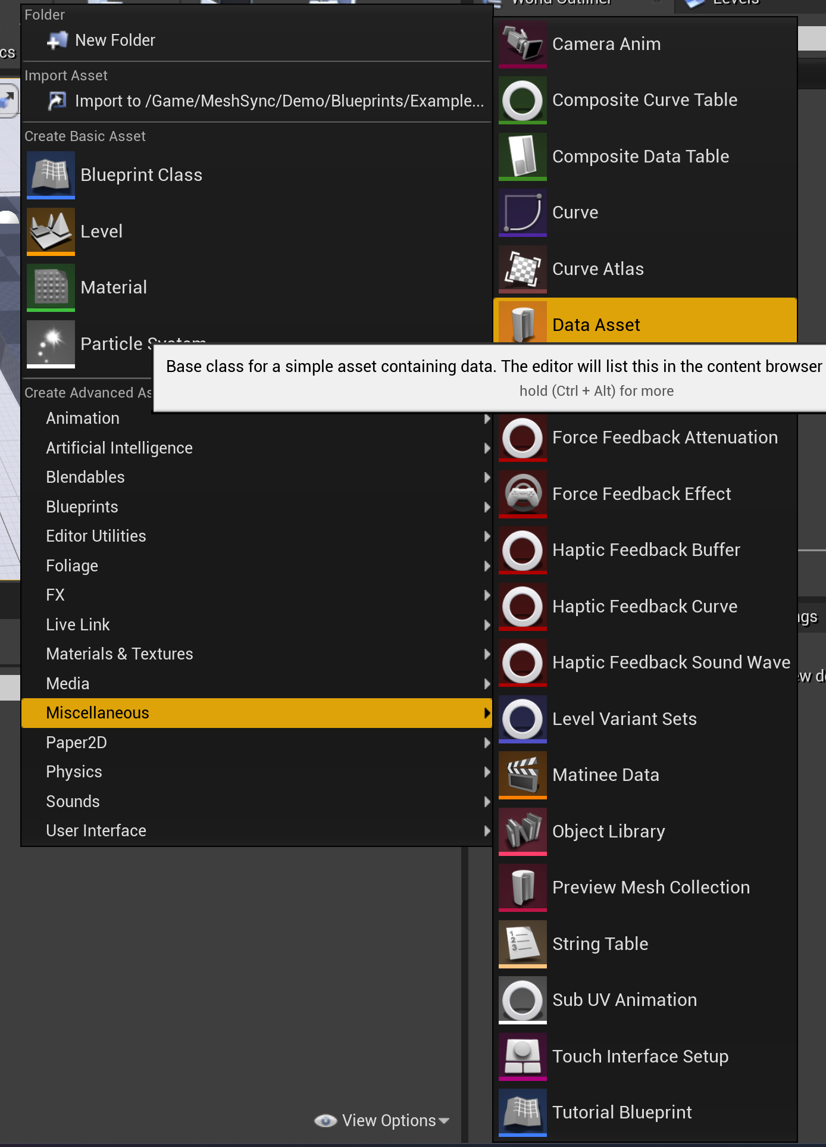Click the String Table icon
This screenshot has height=1147, width=826.
522,943
